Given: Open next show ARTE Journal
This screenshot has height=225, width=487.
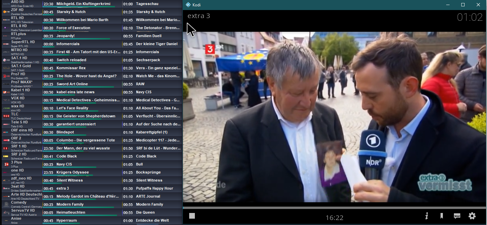Looking at the screenshot, I should point(148,196).
